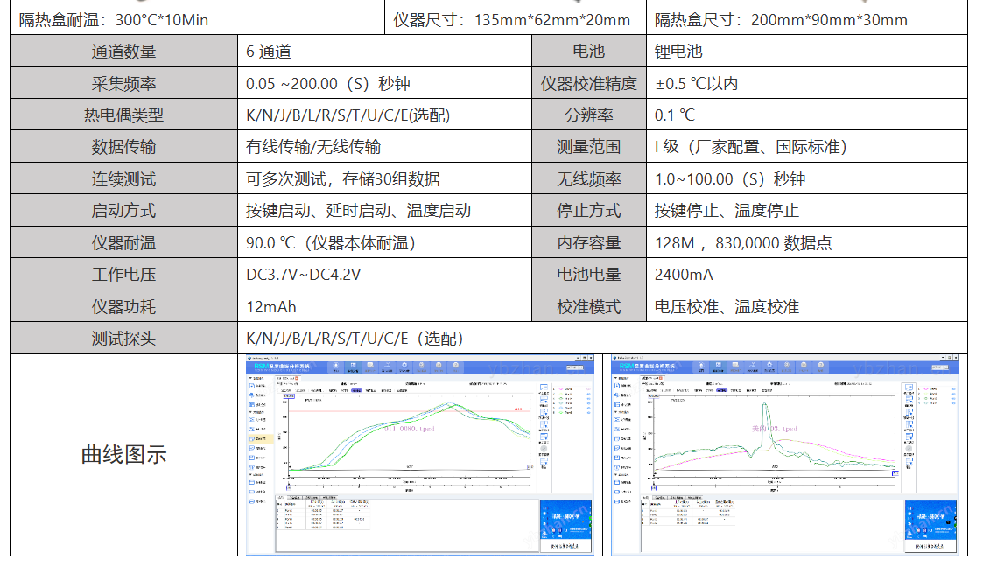Open the dropdown at the top-right of the left window toolbar
The height and width of the screenshot is (566, 983).
(x=576, y=367)
